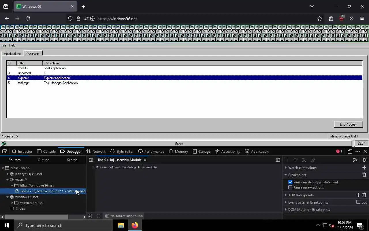Expand the system/libraries folder
369x231 pixels.
click(12, 203)
